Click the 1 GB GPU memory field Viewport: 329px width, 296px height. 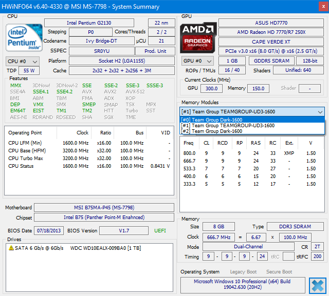pyautogui.click(x=232, y=61)
